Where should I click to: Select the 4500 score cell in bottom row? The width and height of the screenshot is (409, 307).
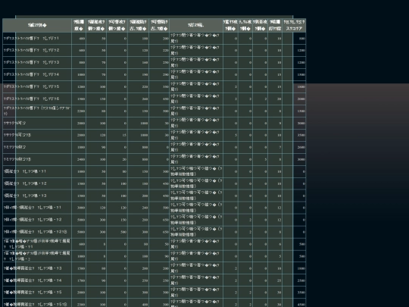tap(299, 304)
